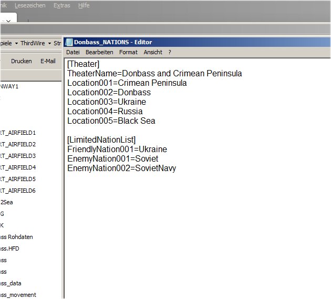Open the Hilfe browser menu
This screenshot has height=299, width=331.
(x=84, y=5)
